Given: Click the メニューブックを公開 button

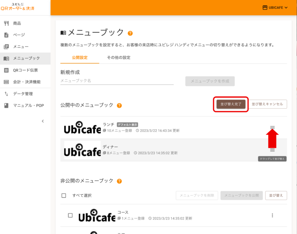Looking at the screenshot, I should [242, 195].
